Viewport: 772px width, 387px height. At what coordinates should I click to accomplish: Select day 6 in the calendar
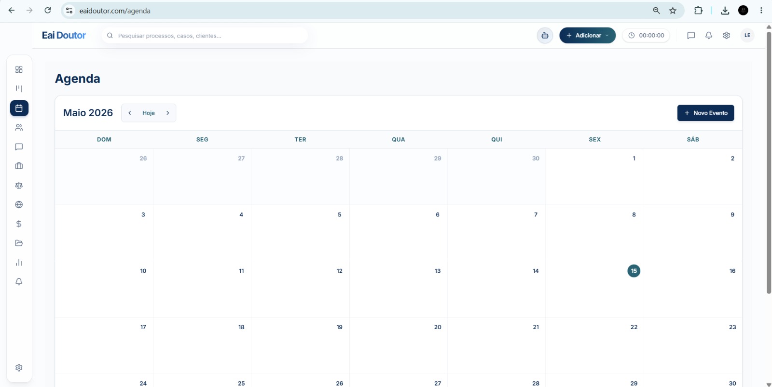tap(438, 215)
